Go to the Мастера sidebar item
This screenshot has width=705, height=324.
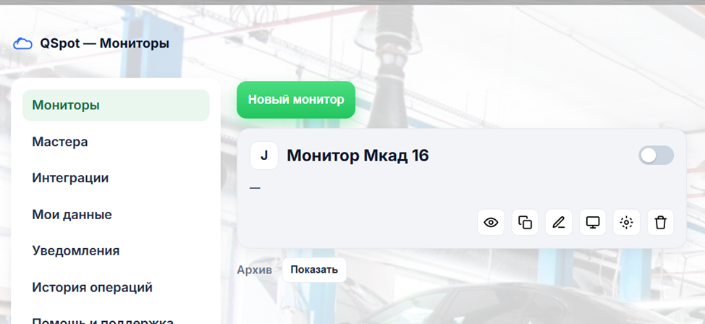(116, 142)
